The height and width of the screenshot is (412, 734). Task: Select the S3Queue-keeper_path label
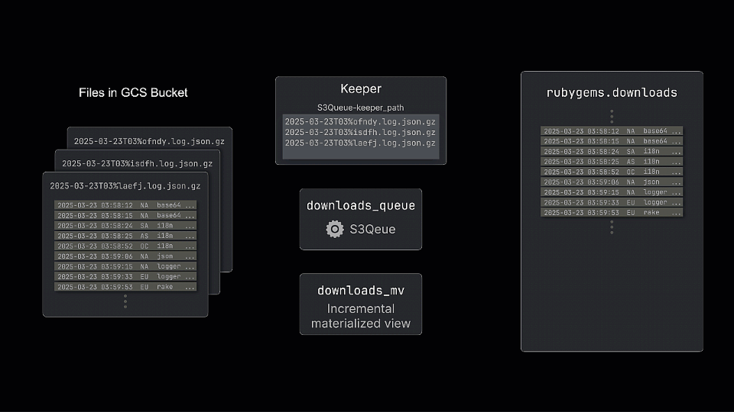click(x=360, y=108)
